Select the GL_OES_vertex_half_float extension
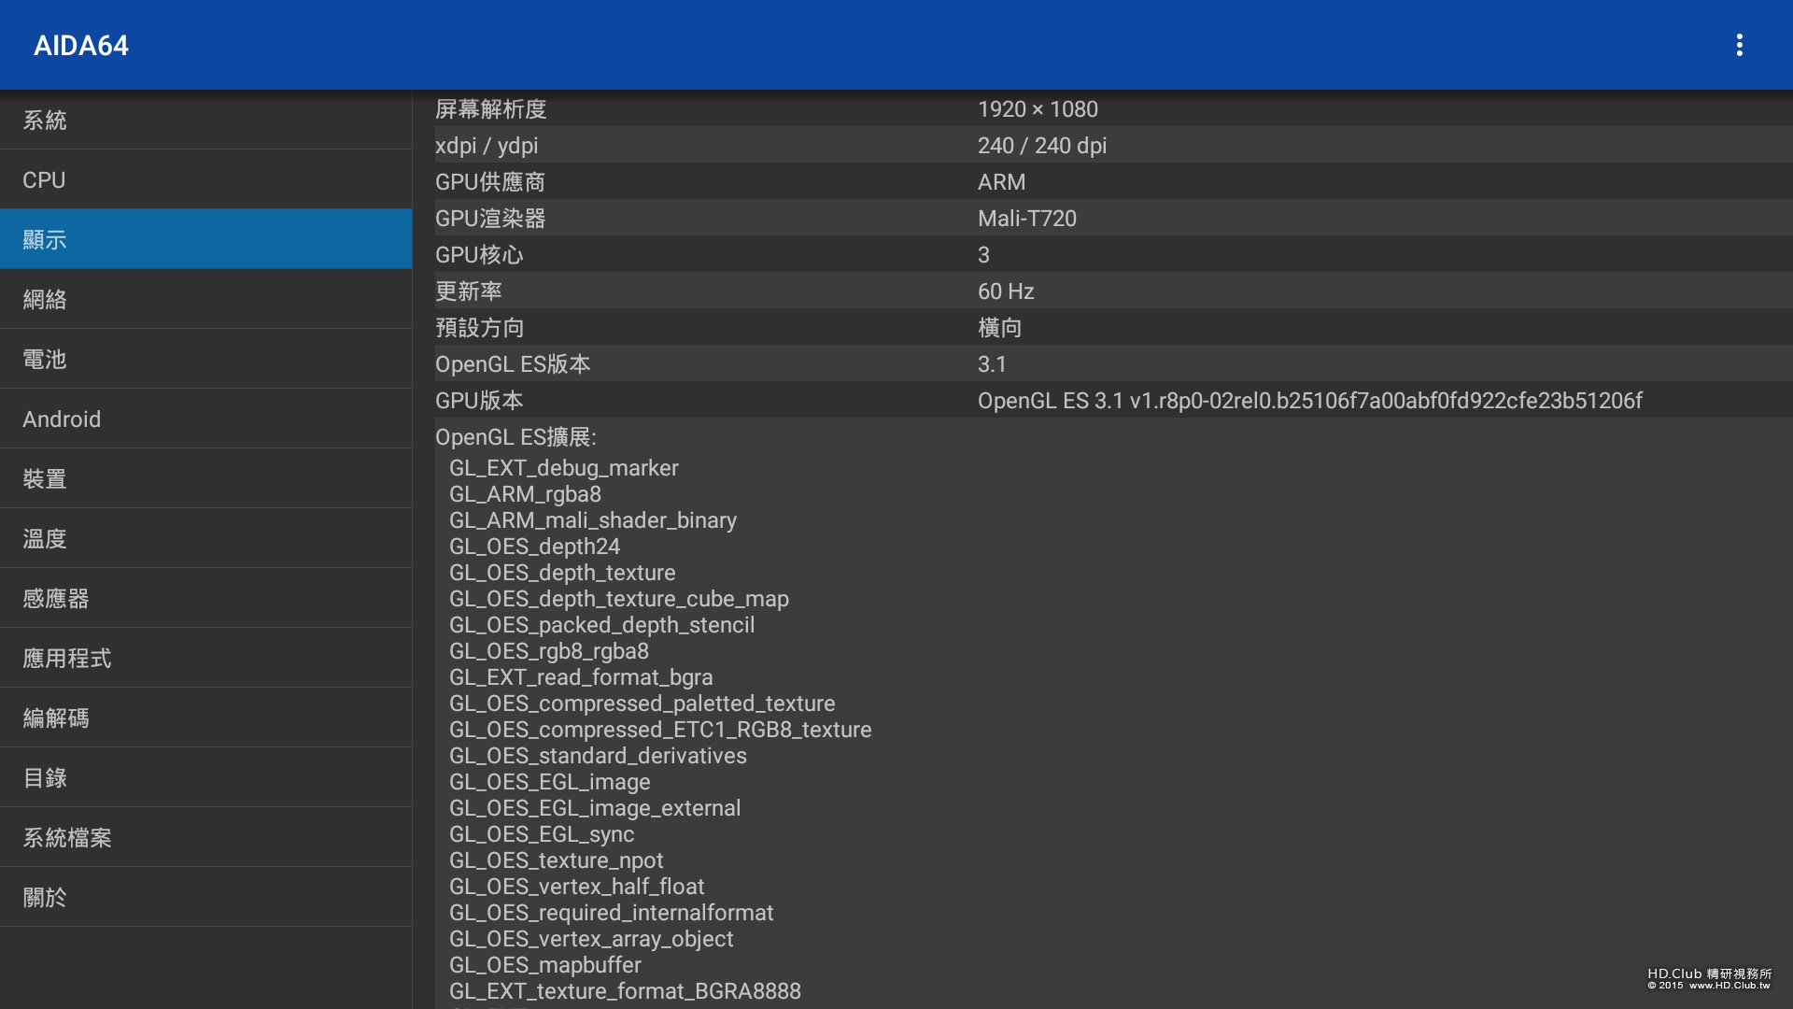 (x=577, y=887)
